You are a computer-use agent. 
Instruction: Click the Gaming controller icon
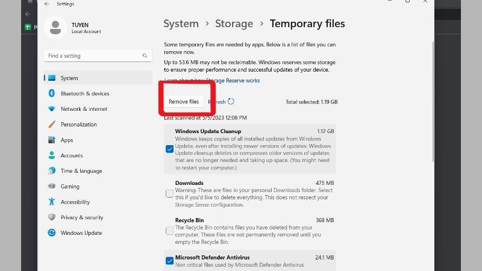tap(52, 187)
